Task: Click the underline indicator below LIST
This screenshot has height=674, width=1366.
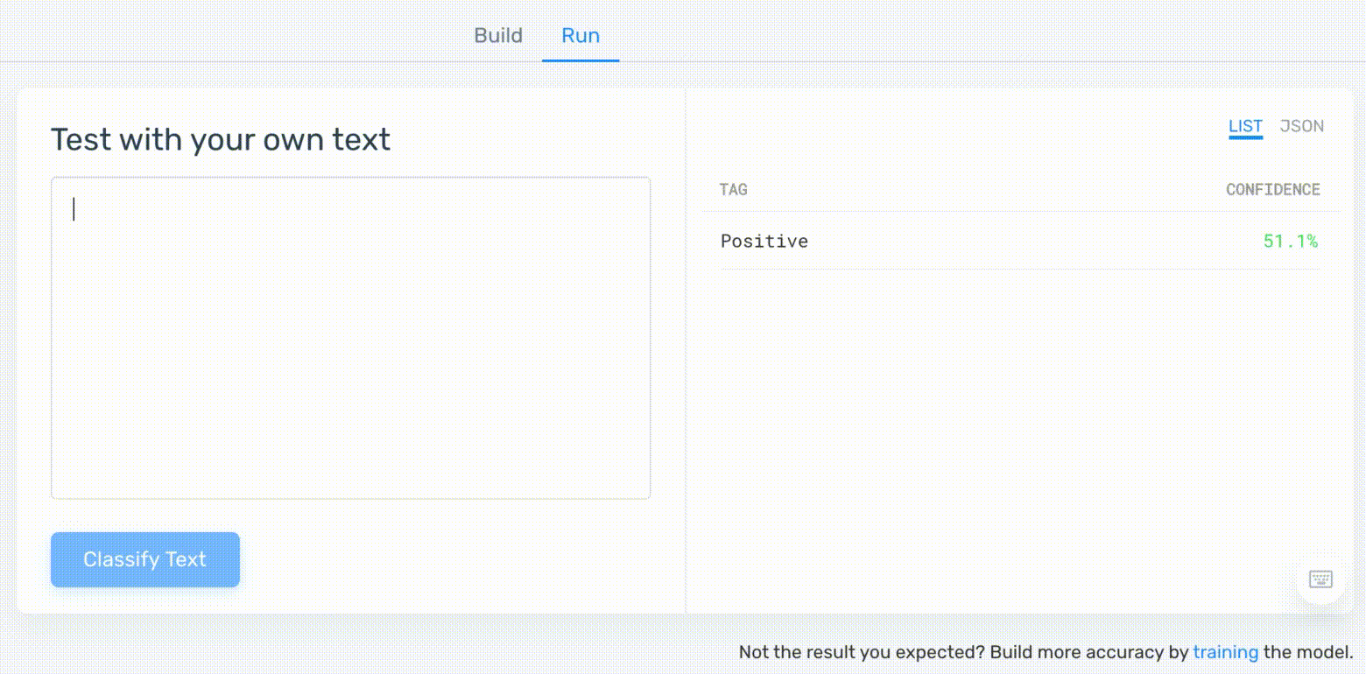Action: (x=1245, y=137)
